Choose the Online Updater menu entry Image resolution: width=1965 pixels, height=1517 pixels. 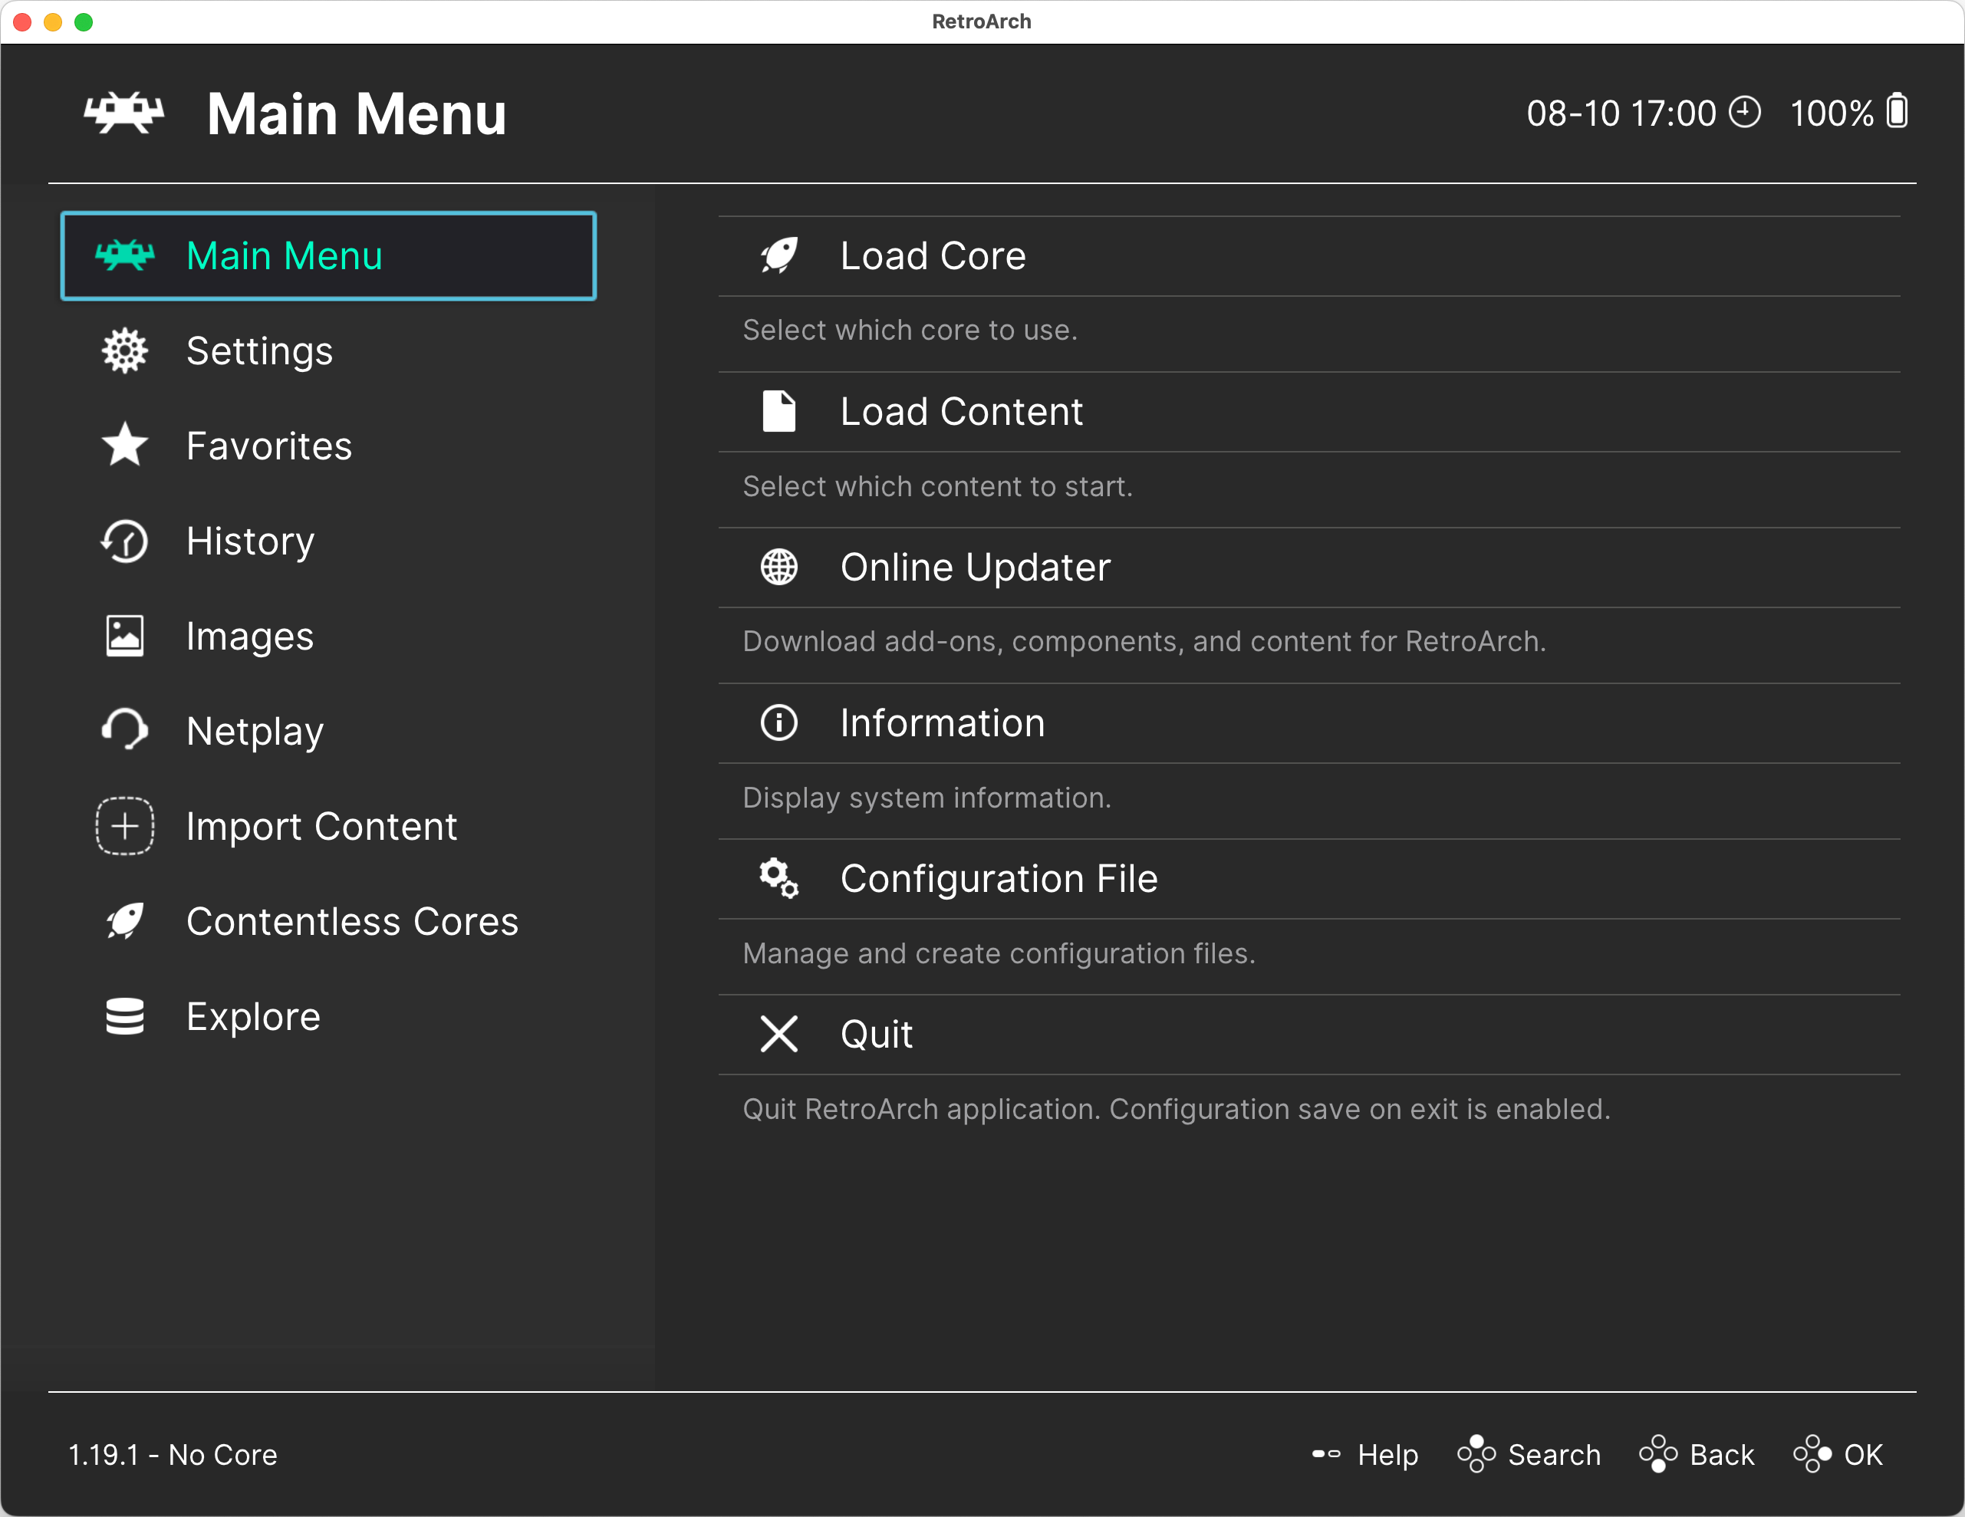pos(1309,567)
